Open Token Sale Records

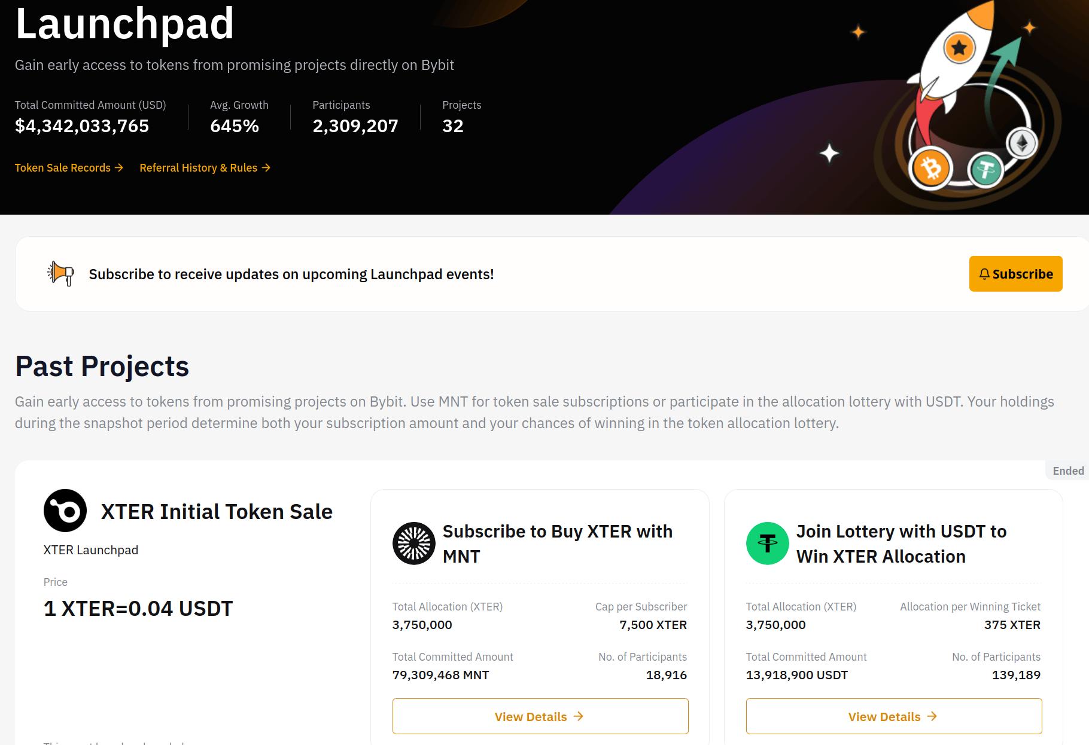point(62,168)
